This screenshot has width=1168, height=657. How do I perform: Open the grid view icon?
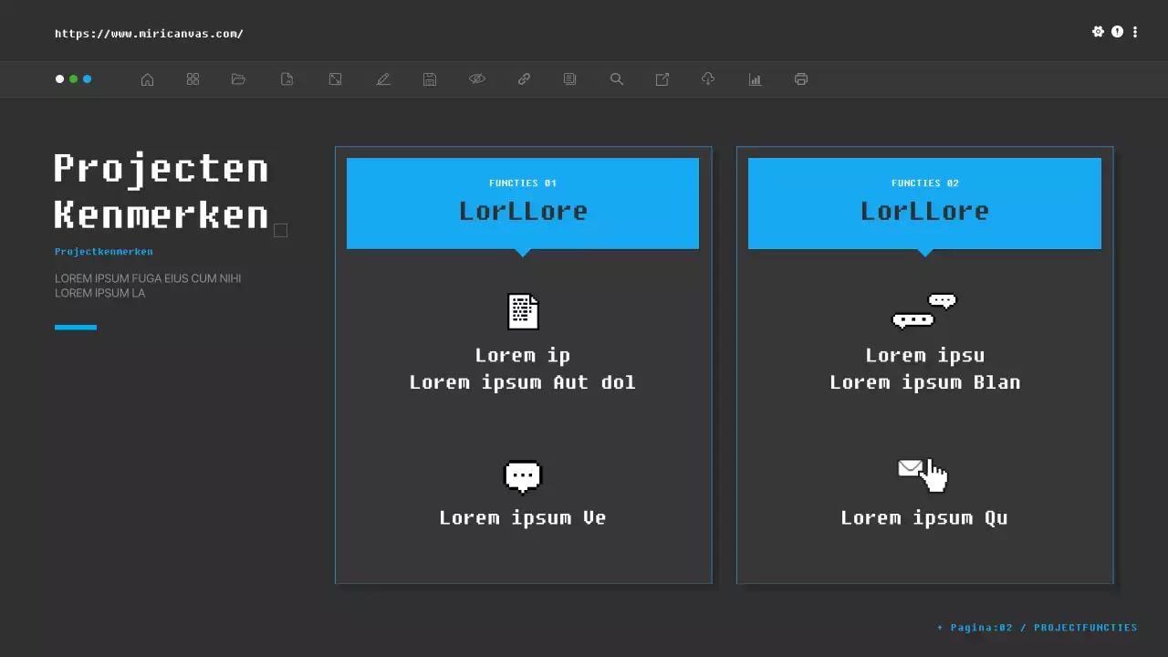coord(193,79)
